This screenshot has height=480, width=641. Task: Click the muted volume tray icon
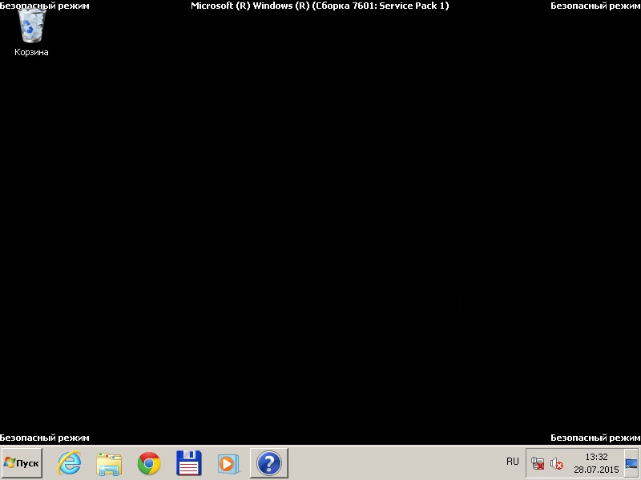pyautogui.click(x=556, y=463)
